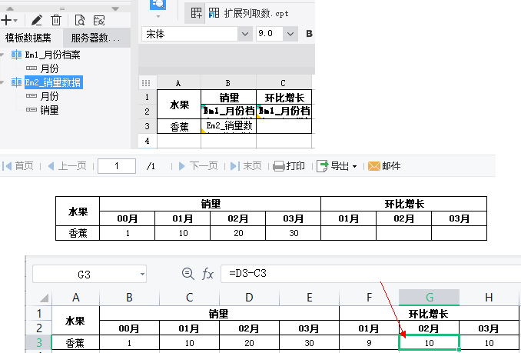Viewport: 521px width, 353px height.
Task: Open the 扩展列取数.cpt file tab
Action: [x=249, y=13]
